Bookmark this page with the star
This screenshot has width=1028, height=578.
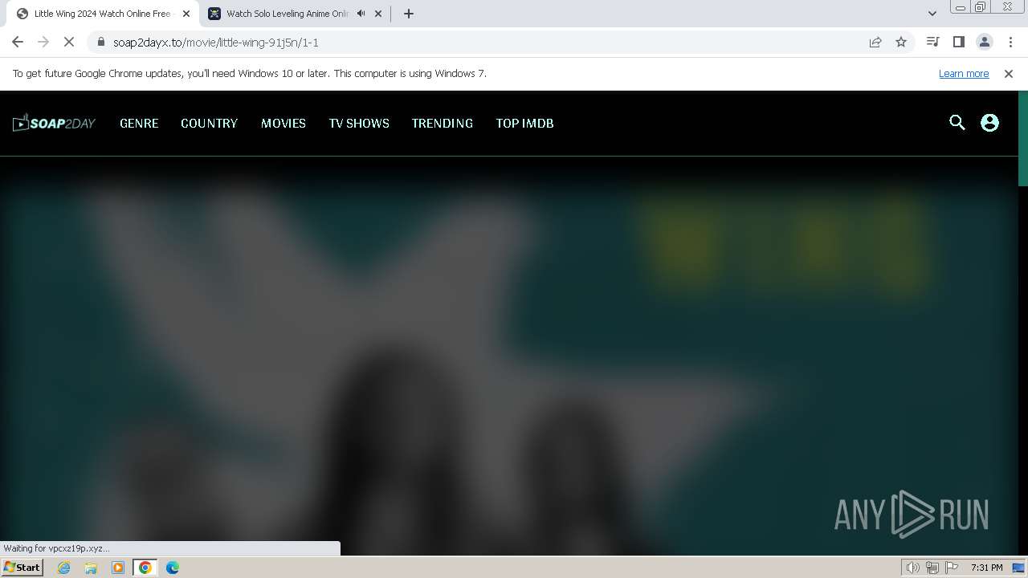point(901,42)
